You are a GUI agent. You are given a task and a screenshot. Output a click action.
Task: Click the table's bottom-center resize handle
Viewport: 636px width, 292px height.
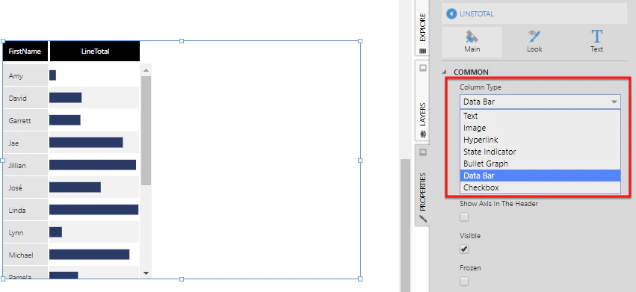[x=182, y=279]
